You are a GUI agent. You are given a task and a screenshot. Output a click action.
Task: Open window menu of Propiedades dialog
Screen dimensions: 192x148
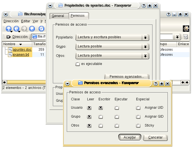pyautogui.click(x=50, y=6)
